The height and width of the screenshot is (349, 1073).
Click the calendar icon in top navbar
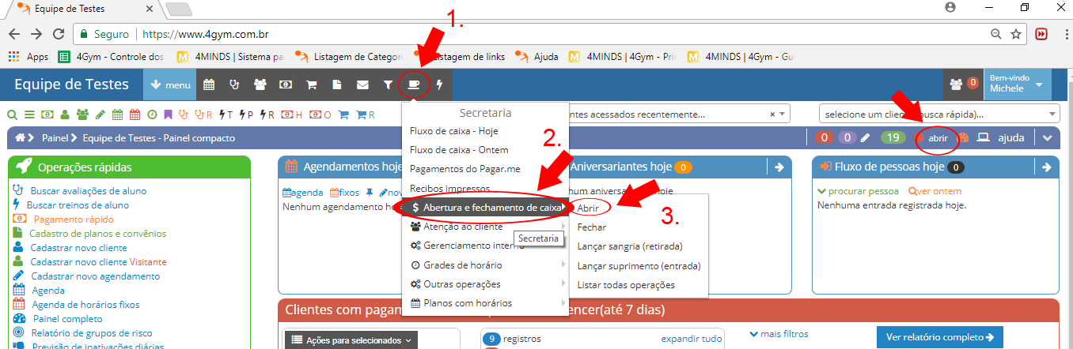click(209, 84)
